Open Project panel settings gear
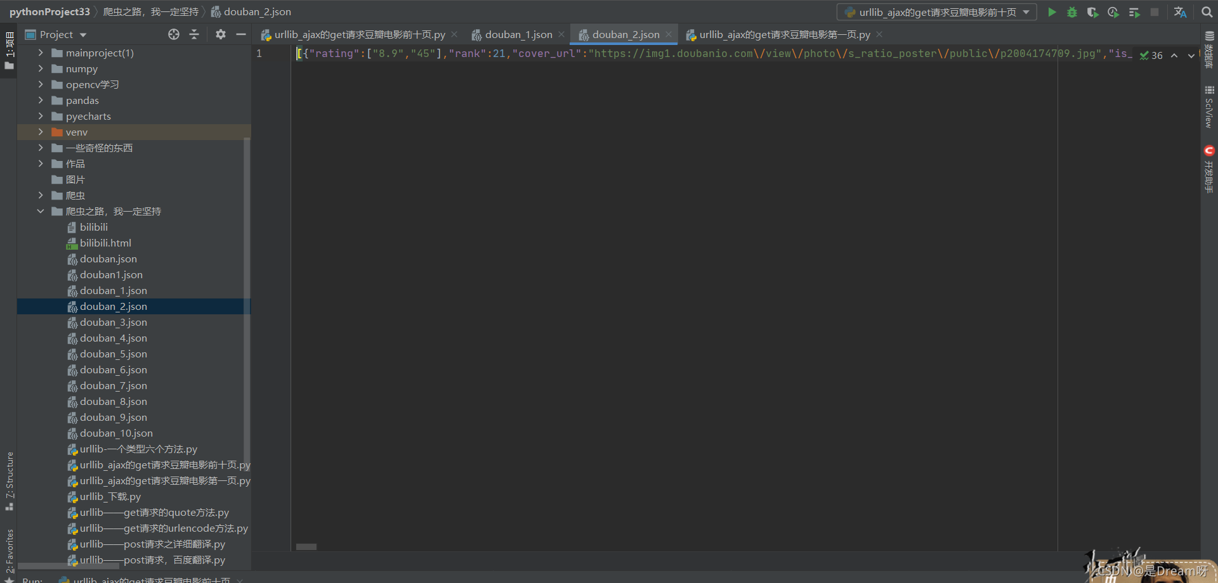 pyautogui.click(x=220, y=34)
